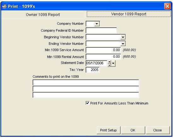Click the Close button
Screen dimensions: 173x138
coord(158,130)
